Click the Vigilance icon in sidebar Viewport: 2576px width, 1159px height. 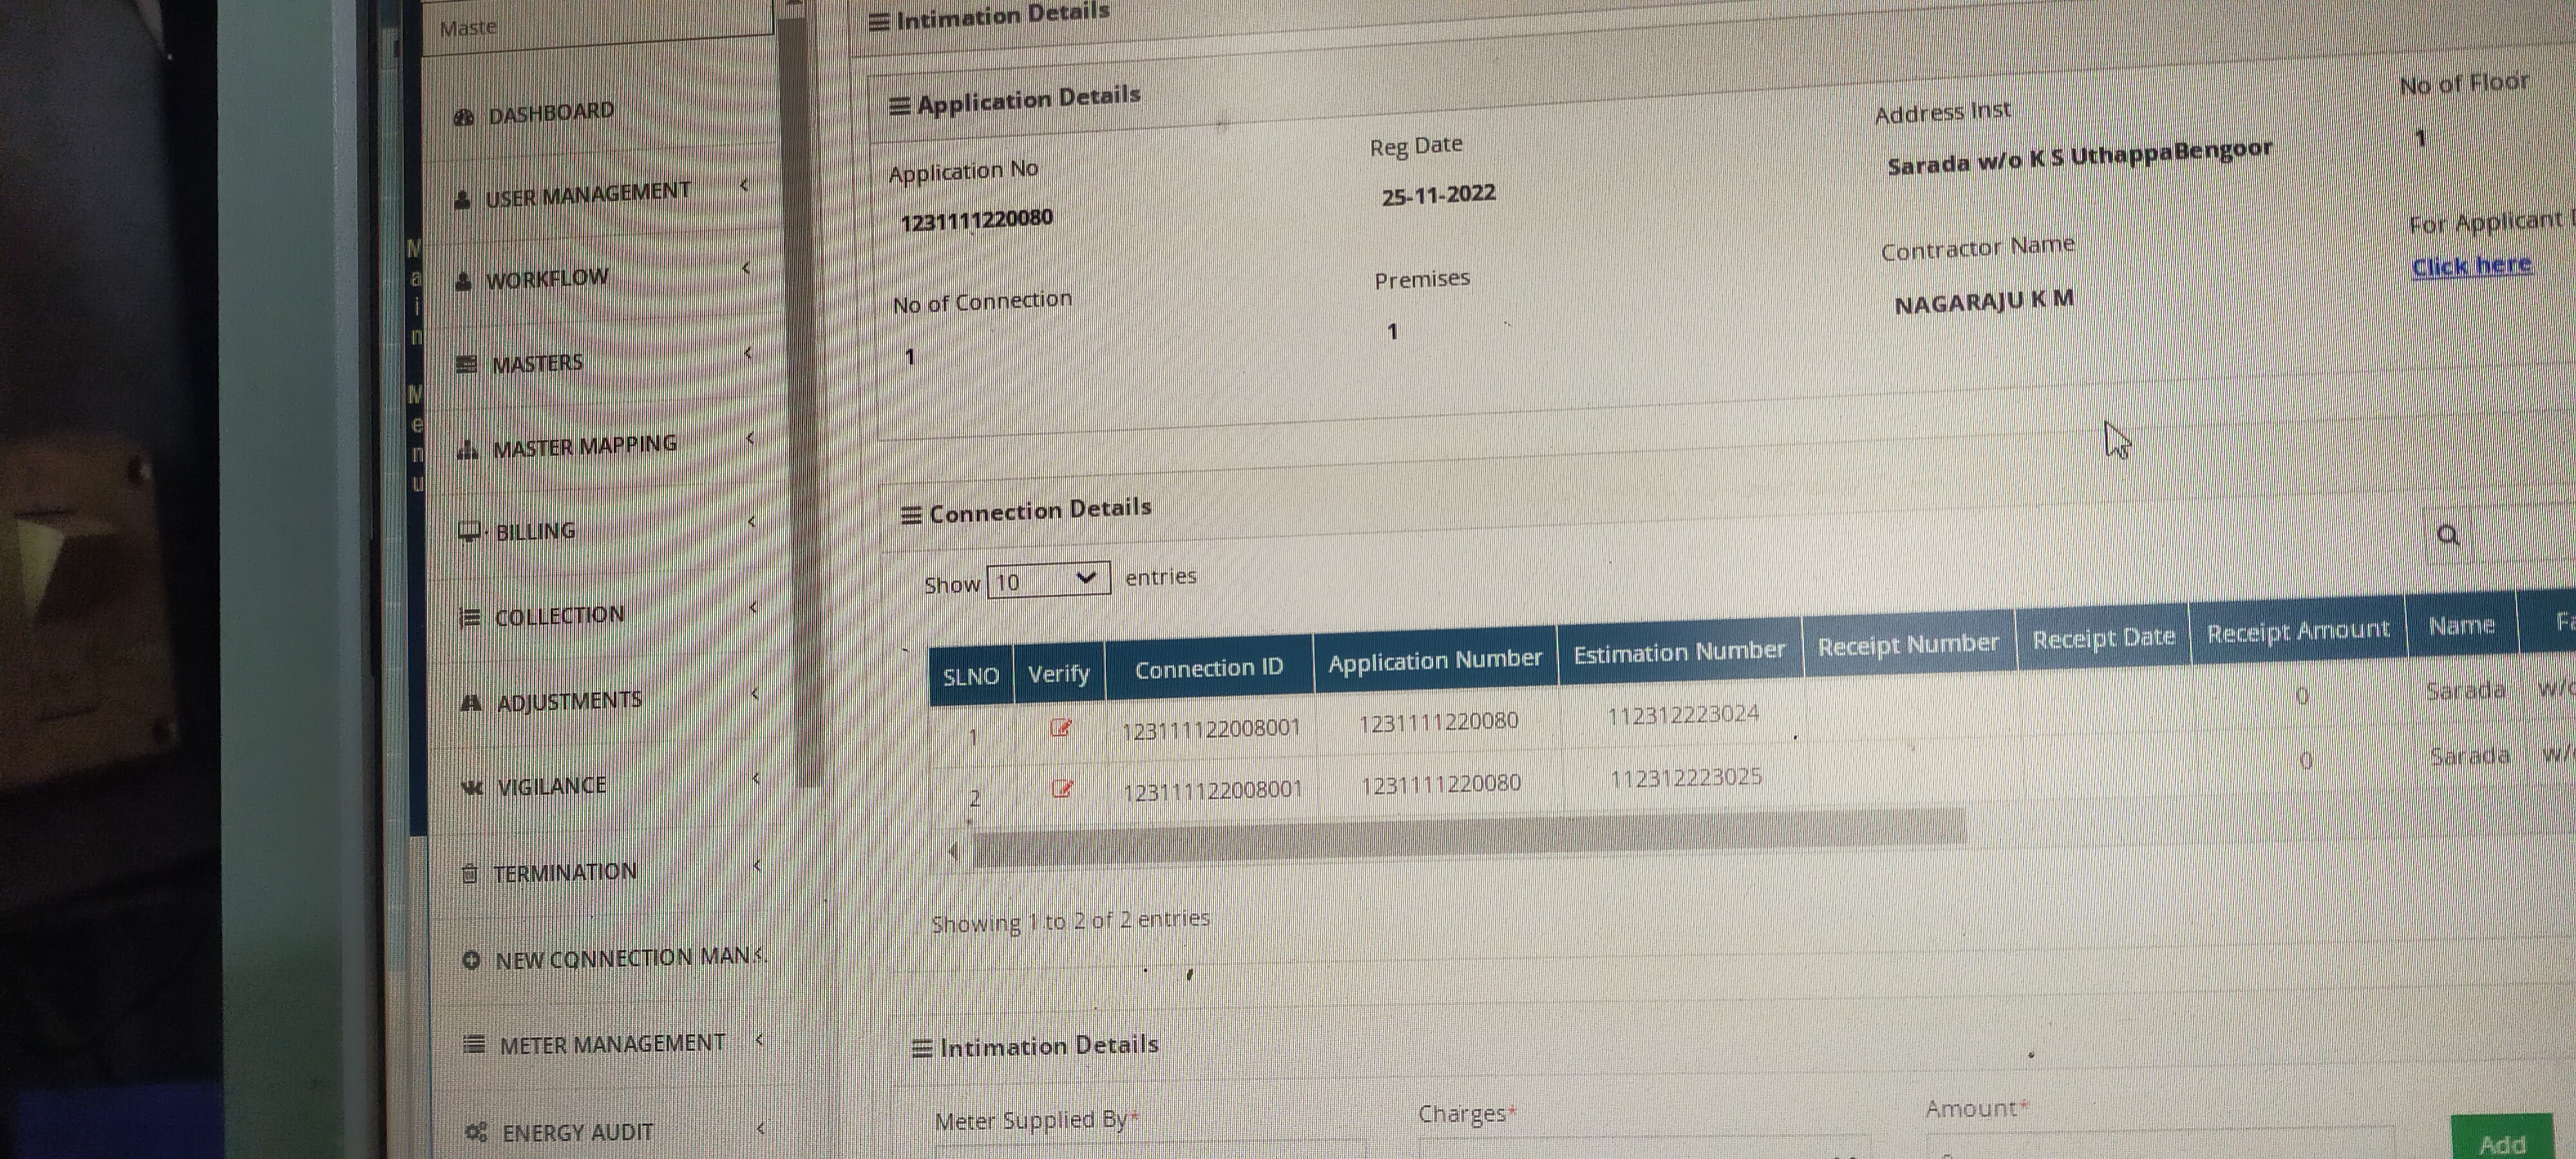472,788
